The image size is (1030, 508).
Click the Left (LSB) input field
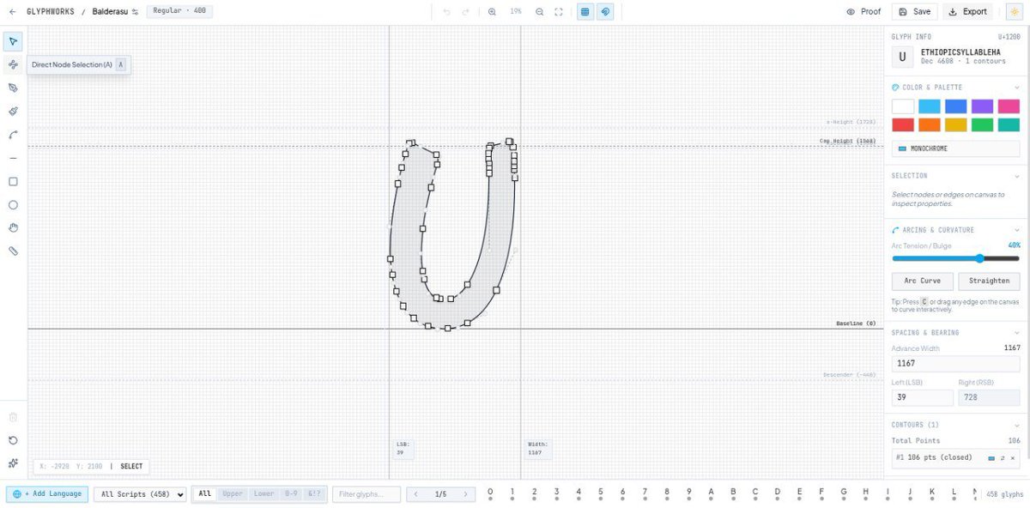tap(923, 398)
